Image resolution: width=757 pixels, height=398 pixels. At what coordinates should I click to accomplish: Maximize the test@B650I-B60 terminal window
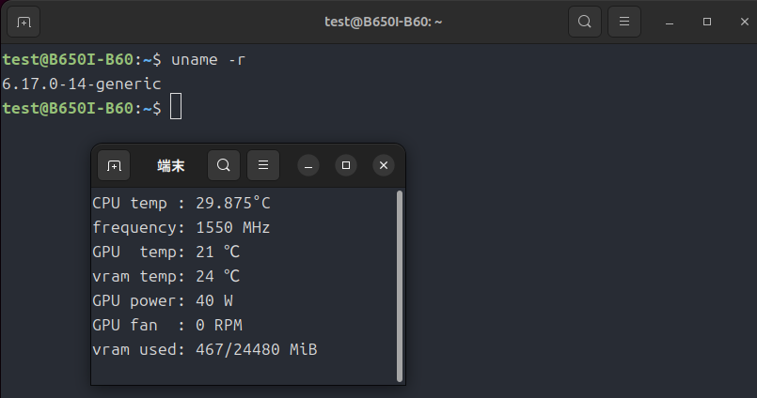[707, 21]
